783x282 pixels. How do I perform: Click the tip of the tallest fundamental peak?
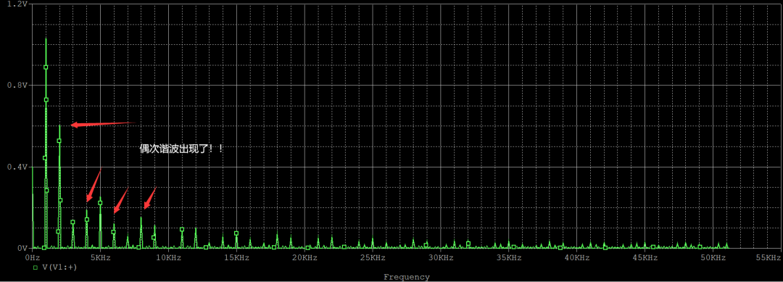46,39
